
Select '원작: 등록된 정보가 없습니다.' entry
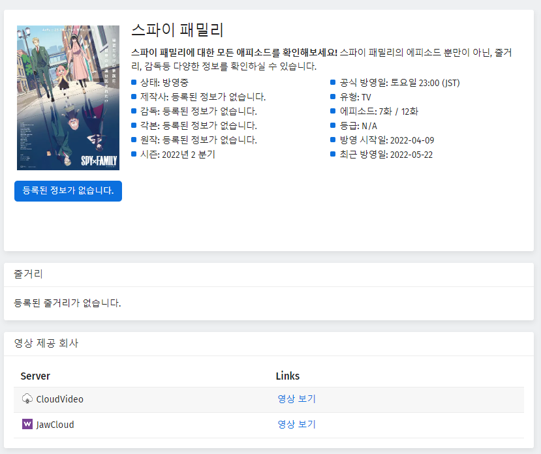point(198,140)
